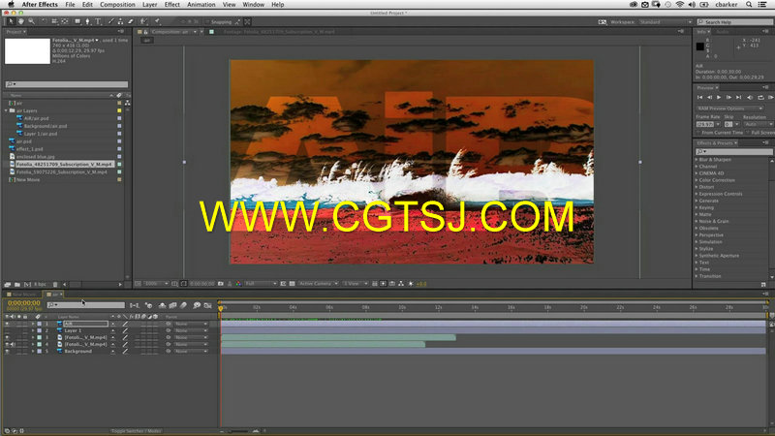
Task: Expand the Blur & Sharpen effects category
Action: point(697,160)
